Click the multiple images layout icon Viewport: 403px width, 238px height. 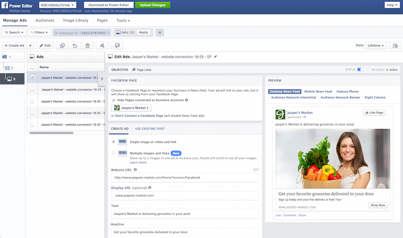click(122, 154)
